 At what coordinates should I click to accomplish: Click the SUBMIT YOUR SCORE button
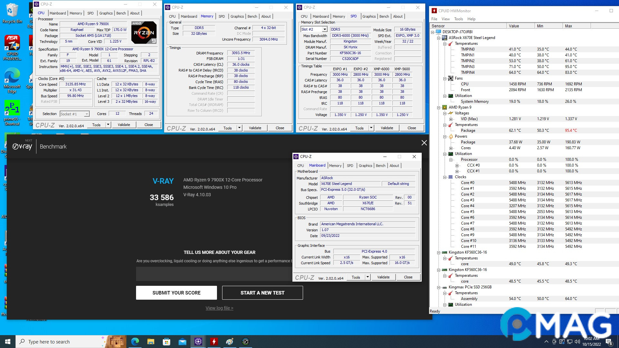click(x=176, y=293)
